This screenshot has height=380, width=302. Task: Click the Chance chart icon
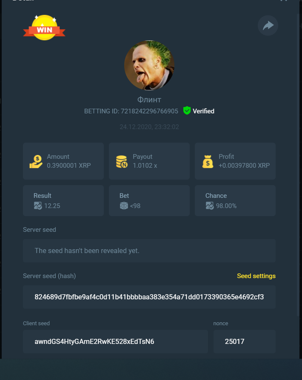[x=210, y=206]
